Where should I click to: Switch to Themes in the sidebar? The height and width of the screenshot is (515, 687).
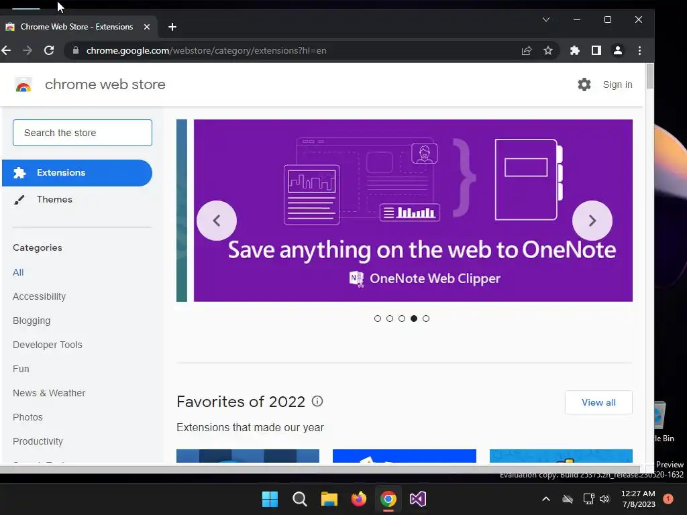pos(54,199)
